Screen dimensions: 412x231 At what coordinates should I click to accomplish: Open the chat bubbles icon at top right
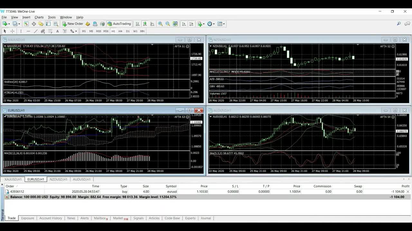407,24
